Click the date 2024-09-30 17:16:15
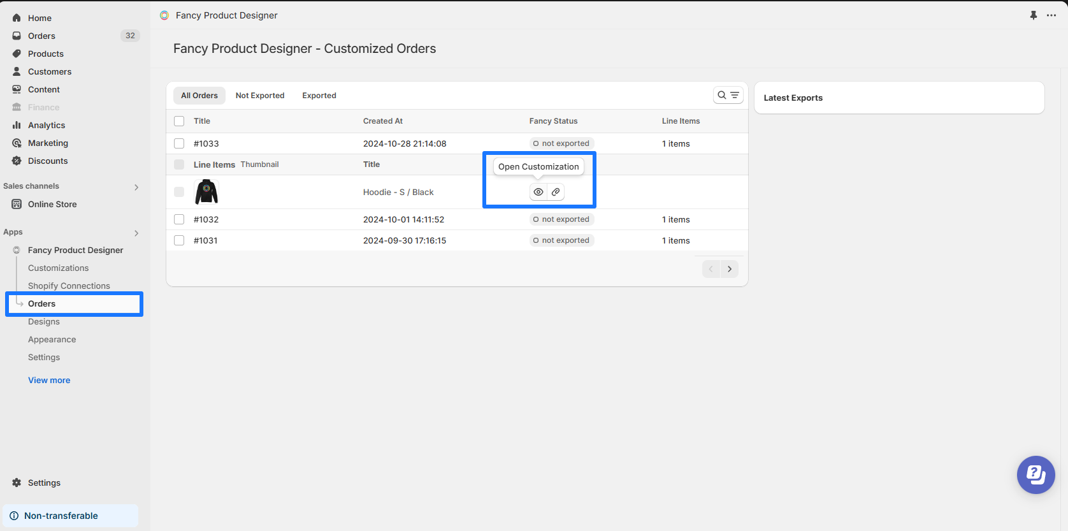The height and width of the screenshot is (531, 1068). tap(405, 240)
